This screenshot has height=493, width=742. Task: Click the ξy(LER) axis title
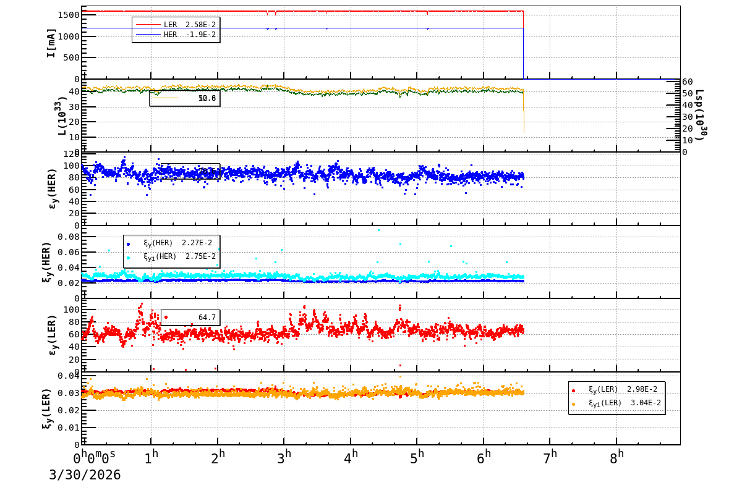click(x=47, y=408)
